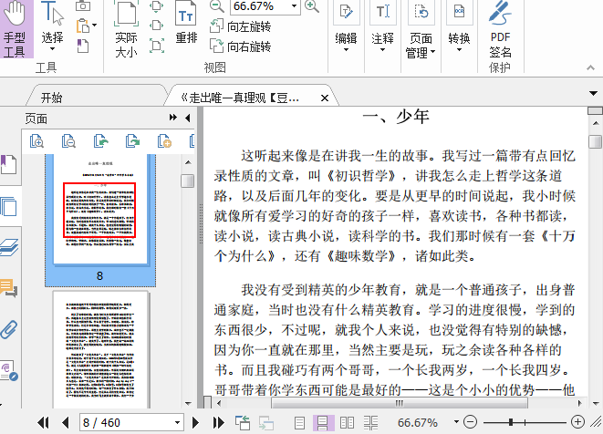Open the Edit (编辑) dropdown
Viewport: 603px width, 434px height.
346,27
